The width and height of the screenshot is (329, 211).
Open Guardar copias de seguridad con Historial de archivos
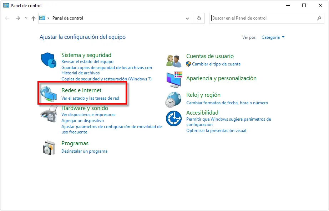pos(107,70)
